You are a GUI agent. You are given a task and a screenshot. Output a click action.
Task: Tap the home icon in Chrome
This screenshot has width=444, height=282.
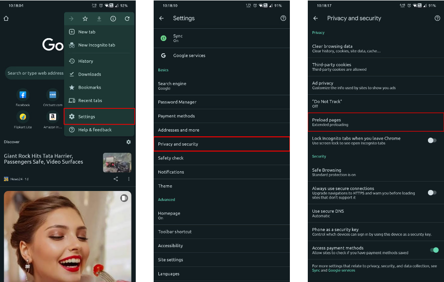point(6,19)
